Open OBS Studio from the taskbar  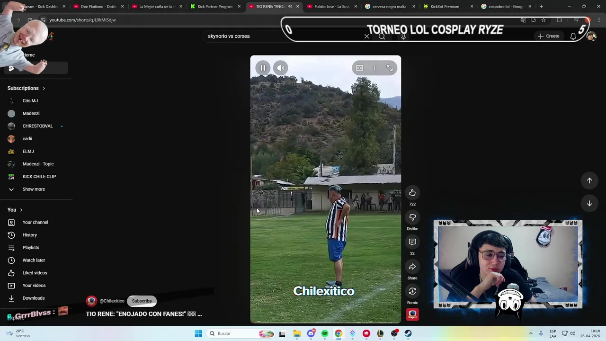(394, 333)
